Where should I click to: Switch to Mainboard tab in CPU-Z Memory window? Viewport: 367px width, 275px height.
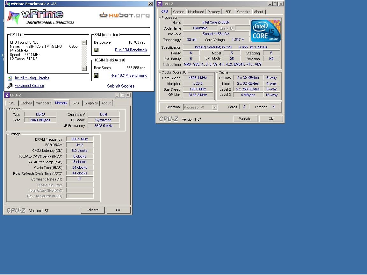click(43, 103)
